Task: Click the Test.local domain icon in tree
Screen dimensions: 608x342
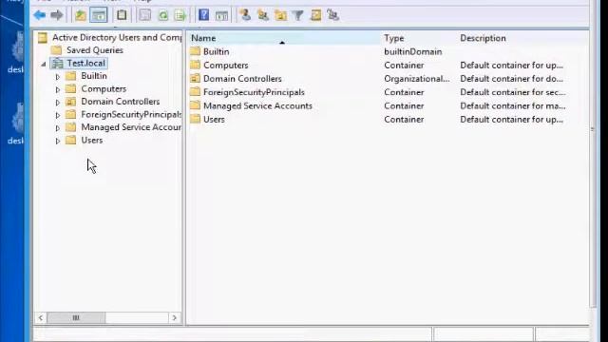Action: click(58, 64)
